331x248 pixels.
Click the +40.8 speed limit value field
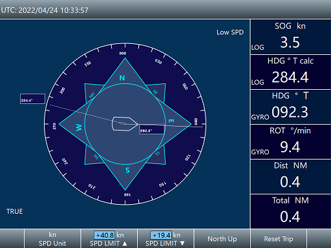[x=104, y=235]
